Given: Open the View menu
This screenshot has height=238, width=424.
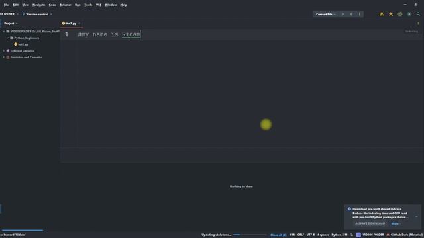Looking at the screenshot, I should pyautogui.click(x=25, y=5).
